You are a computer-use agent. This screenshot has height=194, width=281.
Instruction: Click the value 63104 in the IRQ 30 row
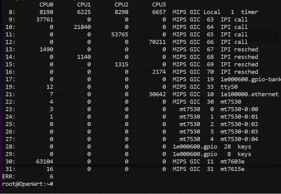(45, 162)
